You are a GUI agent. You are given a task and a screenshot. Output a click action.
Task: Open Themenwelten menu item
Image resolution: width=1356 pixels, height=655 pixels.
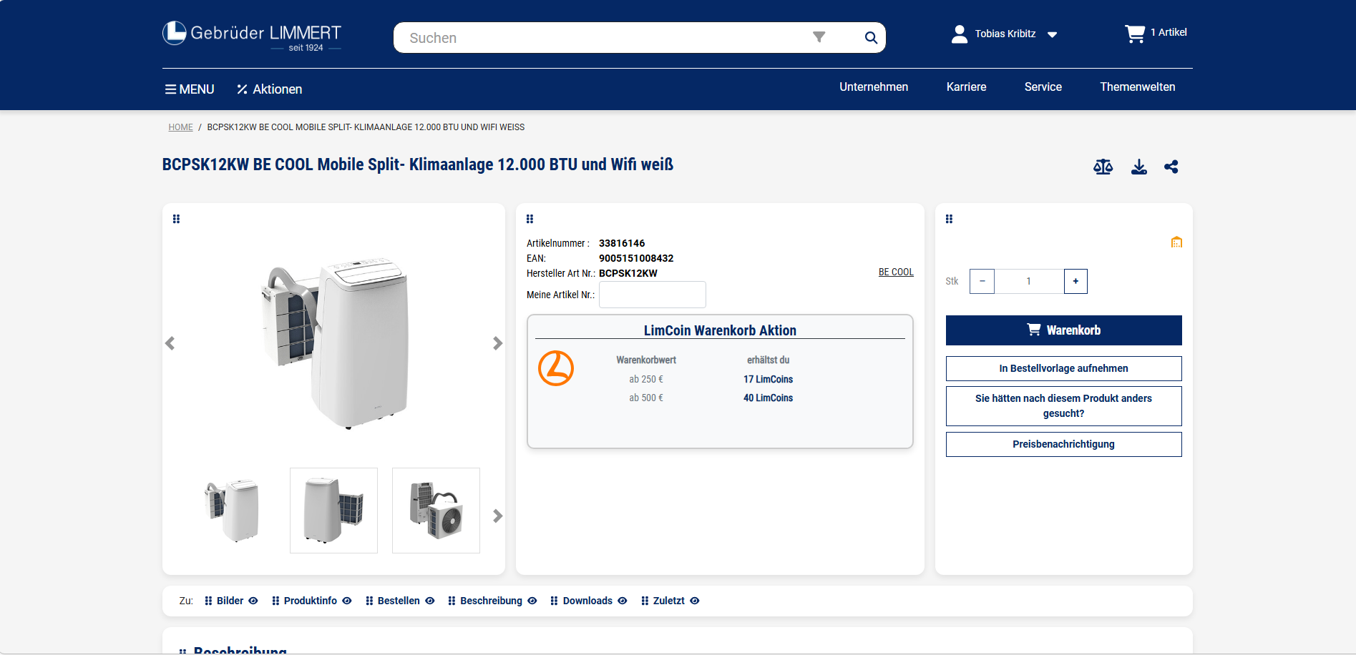coord(1137,87)
